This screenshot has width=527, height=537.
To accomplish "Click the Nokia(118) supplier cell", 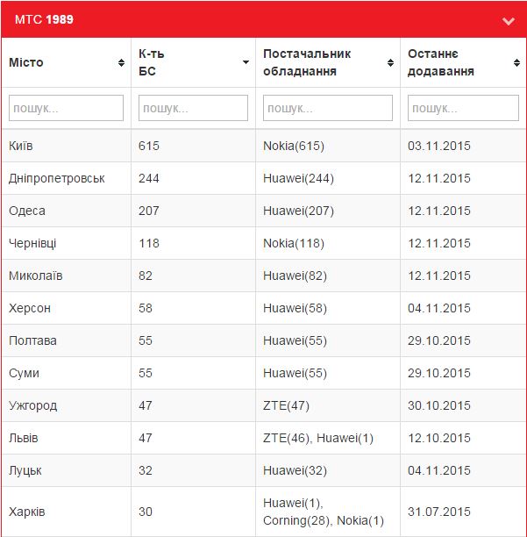I will coord(327,243).
